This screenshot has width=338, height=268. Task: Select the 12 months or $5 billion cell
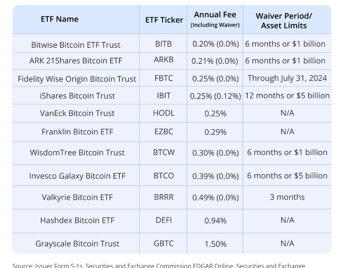coord(287,95)
